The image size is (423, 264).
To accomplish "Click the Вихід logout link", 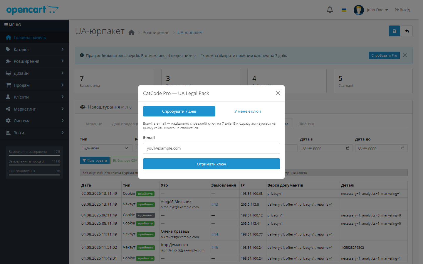I will click(402, 10).
